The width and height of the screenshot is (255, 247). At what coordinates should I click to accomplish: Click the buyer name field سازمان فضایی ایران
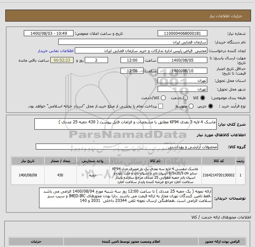(133, 42)
